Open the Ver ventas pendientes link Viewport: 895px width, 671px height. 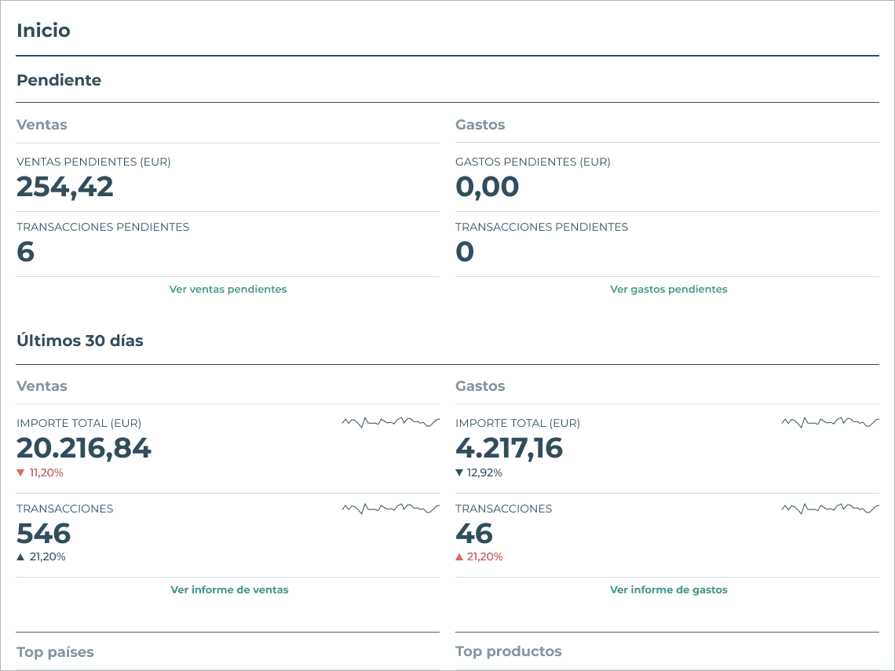pyautogui.click(x=228, y=290)
